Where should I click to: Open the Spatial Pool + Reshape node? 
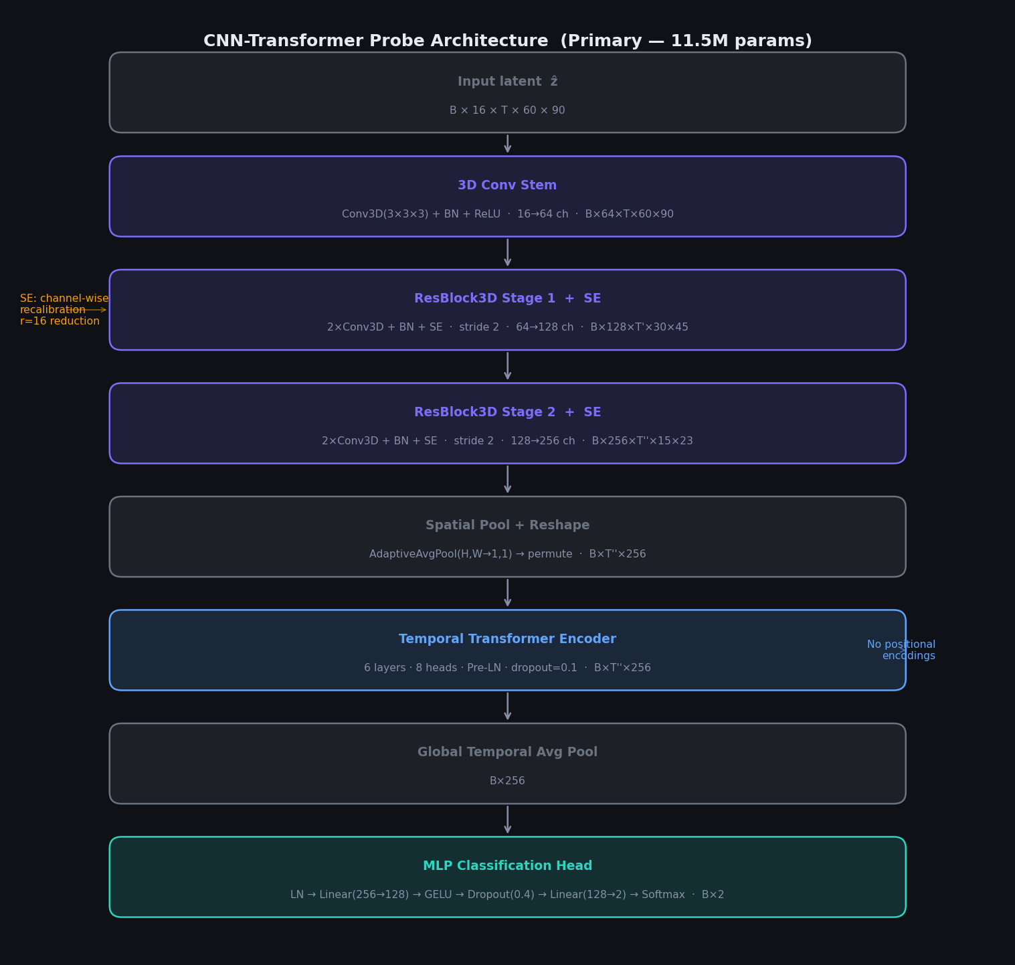coord(507,536)
